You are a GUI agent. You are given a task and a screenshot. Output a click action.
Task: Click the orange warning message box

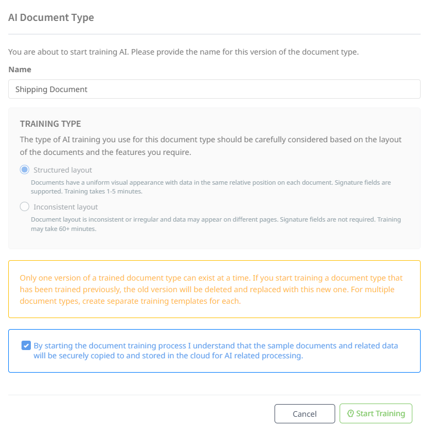[214, 289]
